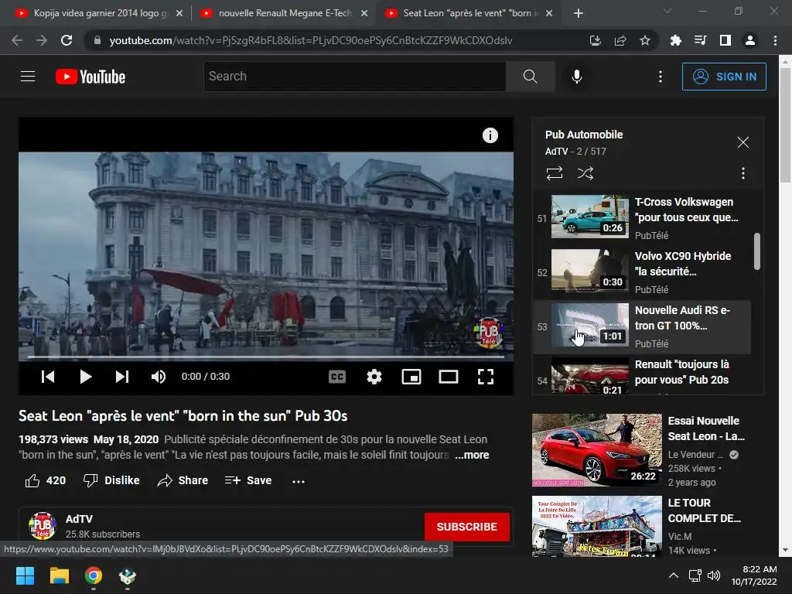Share this page icon in address bar
The width and height of the screenshot is (792, 594).
[620, 40]
